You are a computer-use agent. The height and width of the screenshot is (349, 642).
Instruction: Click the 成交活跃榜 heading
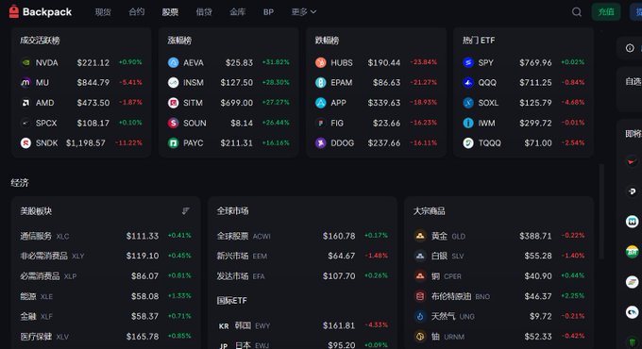[x=40, y=41]
